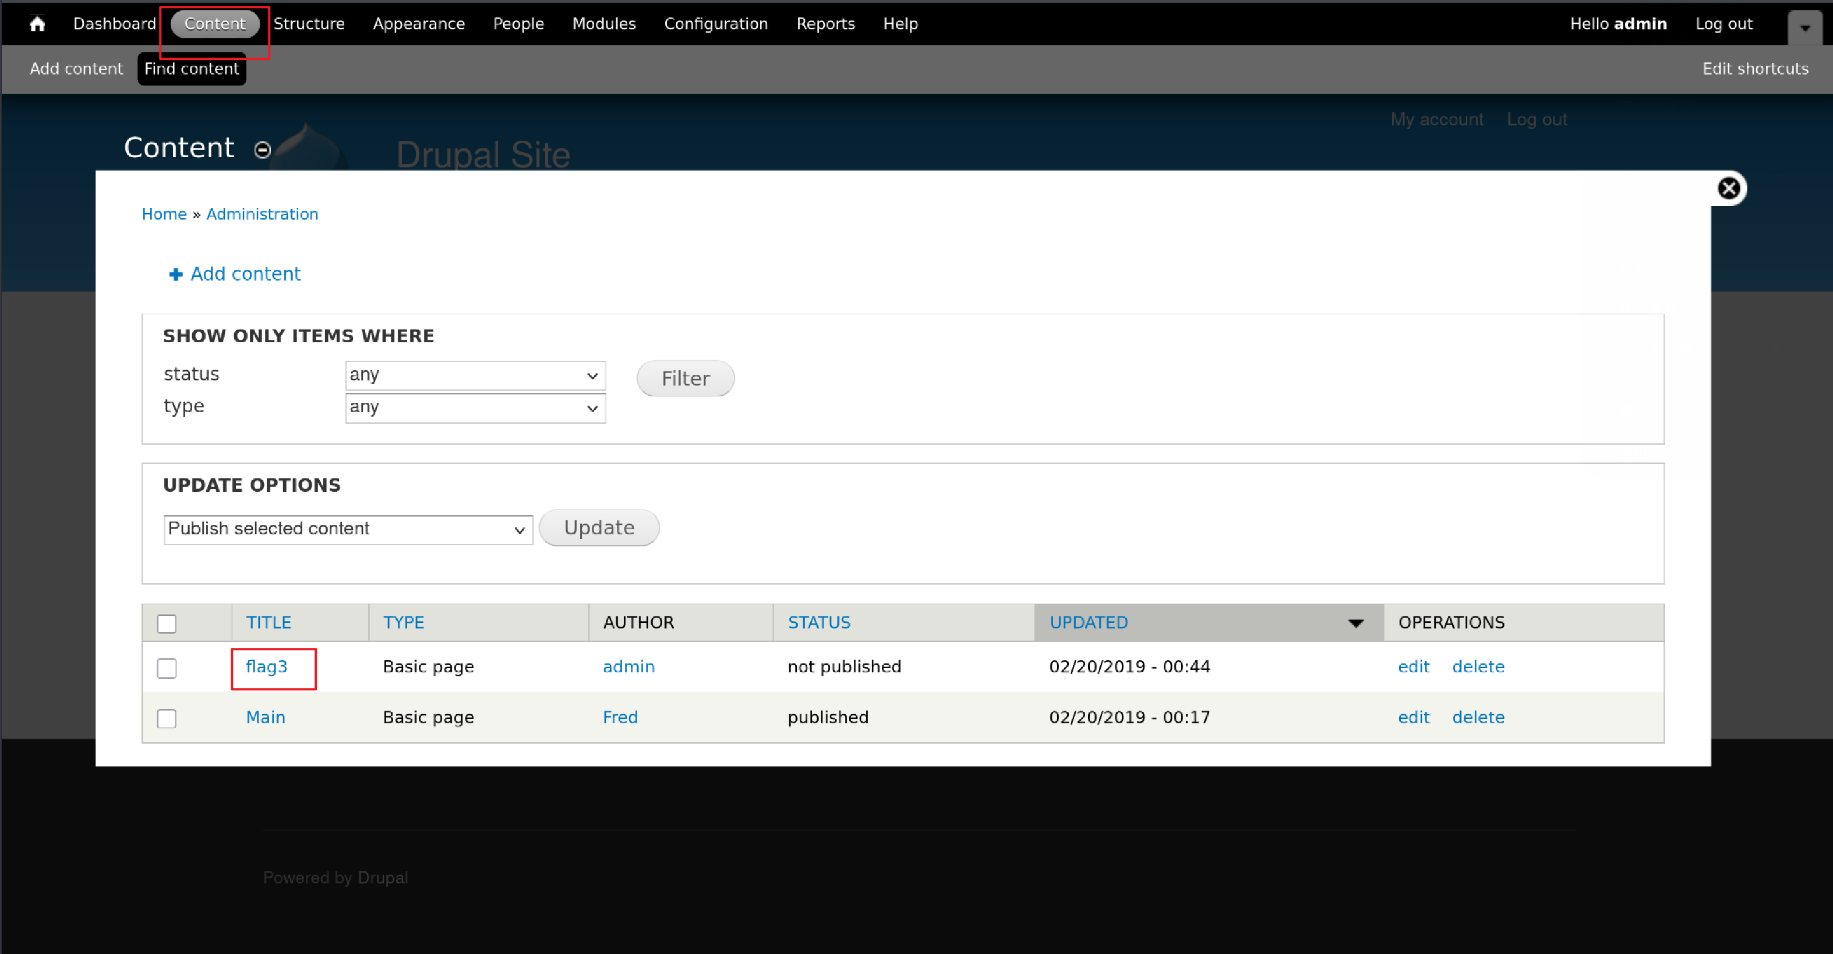The image size is (1833, 954).
Task: Click the plus icon beside Add content
Action: coord(176,274)
